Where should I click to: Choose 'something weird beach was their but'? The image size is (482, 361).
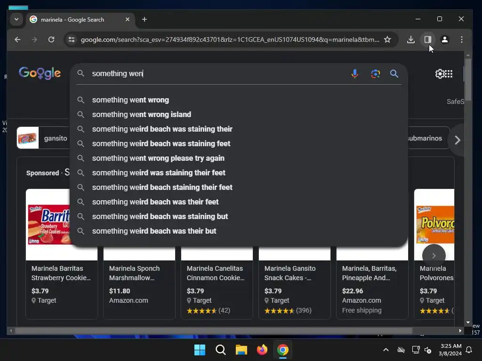pyautogui.click(x=239, y=231)
